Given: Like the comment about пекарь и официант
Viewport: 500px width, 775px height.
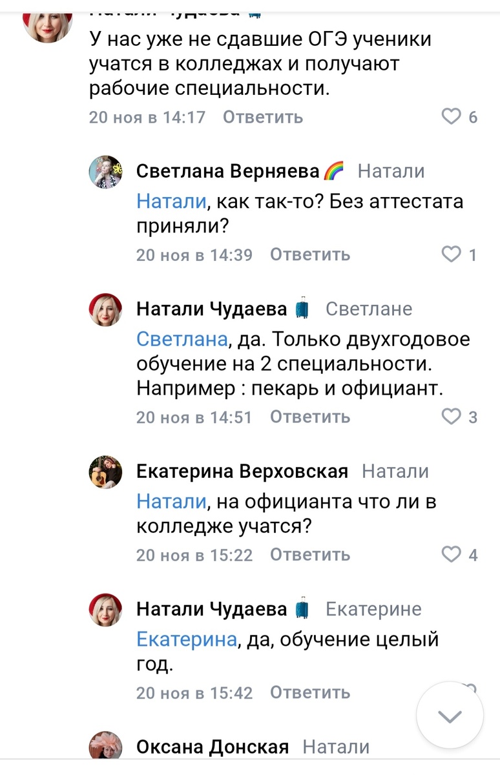Looking at the screenshot, I should tap(451, 417).
